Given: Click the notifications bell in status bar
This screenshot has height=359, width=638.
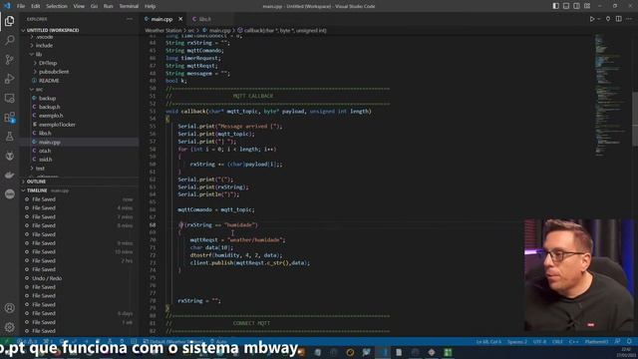Looking at the screenshot, I should point(629,341).
